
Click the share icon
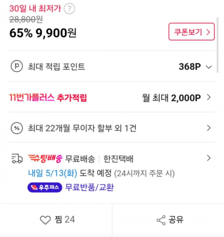pyautogui.click(x=161, y=220)
